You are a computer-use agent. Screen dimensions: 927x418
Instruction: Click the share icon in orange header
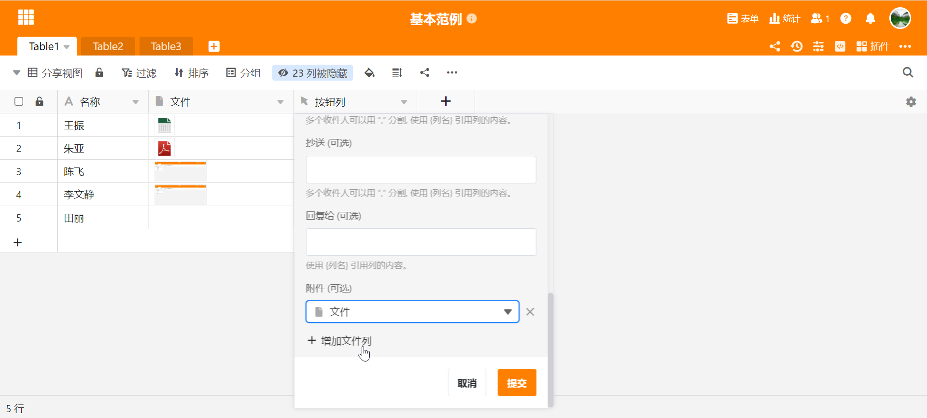click(x=775, y=46)
